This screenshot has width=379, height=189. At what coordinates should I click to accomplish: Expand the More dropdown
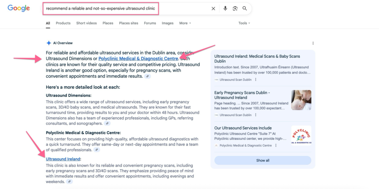185,23
